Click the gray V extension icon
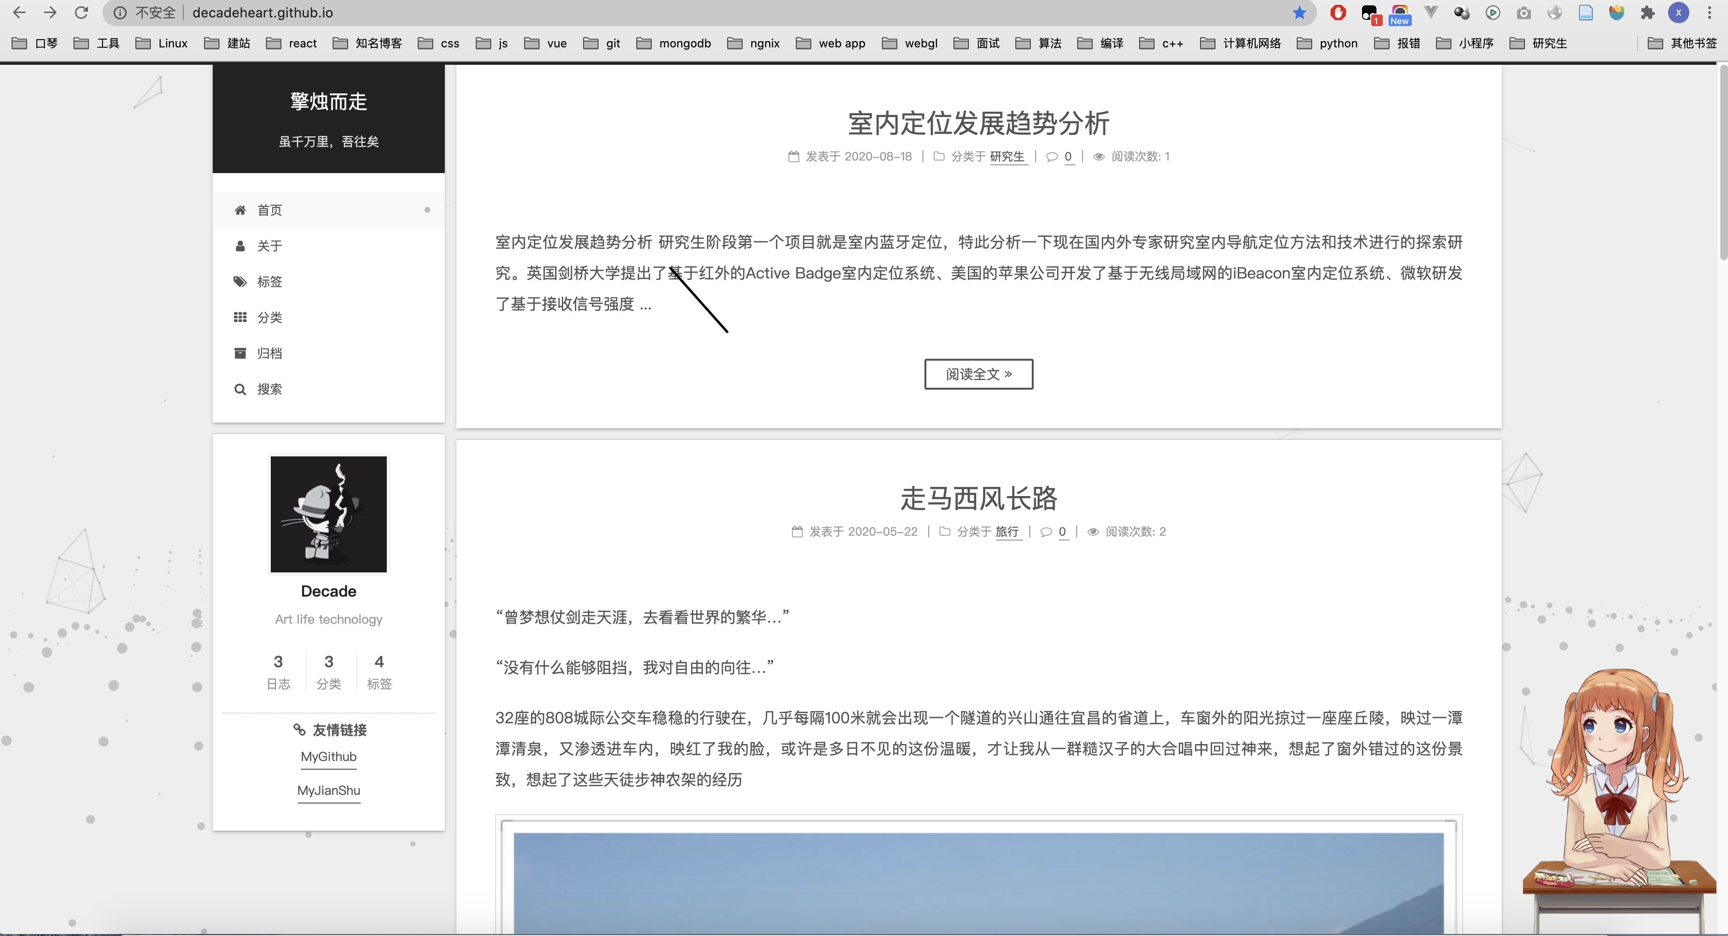The width and height of the screenshot is (1728, 936). [x=1431, y=13]
